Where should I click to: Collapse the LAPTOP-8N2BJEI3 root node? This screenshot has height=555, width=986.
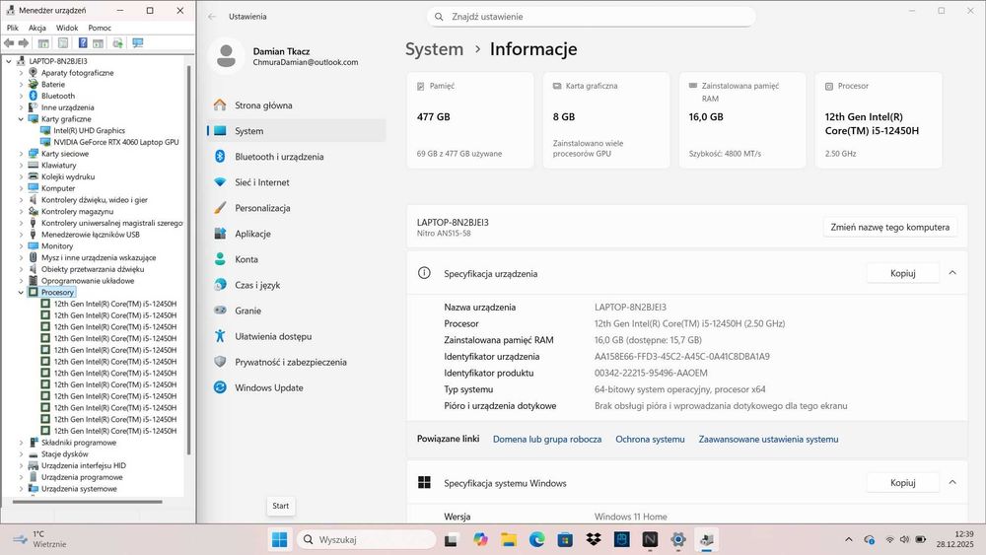tap(9, 61)
